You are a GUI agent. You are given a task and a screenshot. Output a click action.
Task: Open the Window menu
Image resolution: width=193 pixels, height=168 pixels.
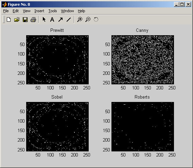tap(68, 11)
